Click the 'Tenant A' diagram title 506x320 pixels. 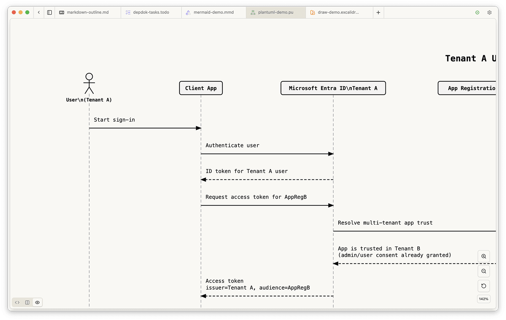point(471,58)
